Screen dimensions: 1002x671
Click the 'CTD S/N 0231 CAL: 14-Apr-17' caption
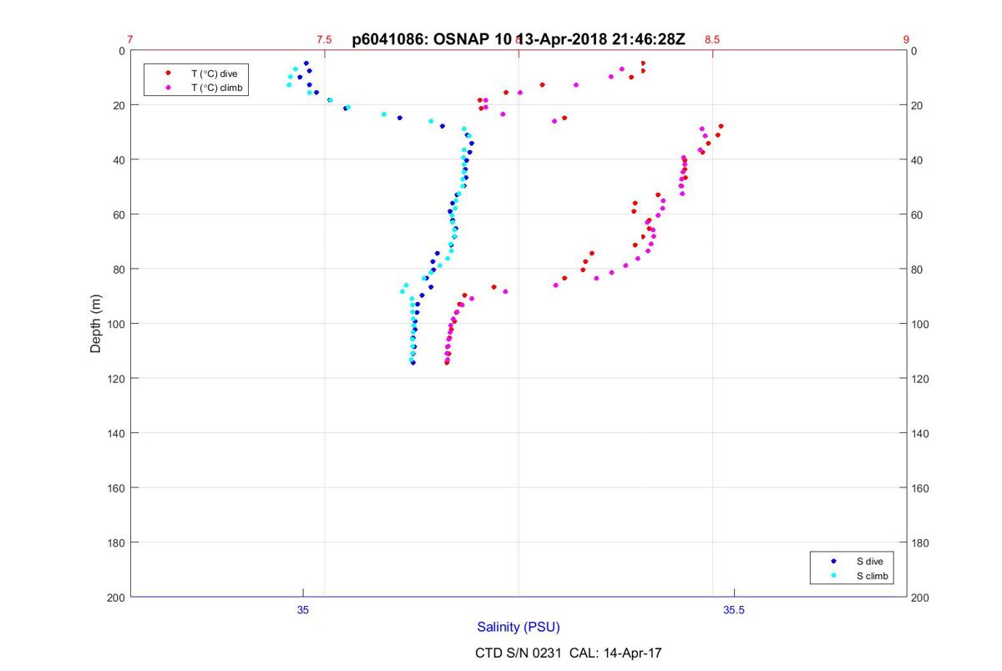pyautogui.click(x=569, y=653)
